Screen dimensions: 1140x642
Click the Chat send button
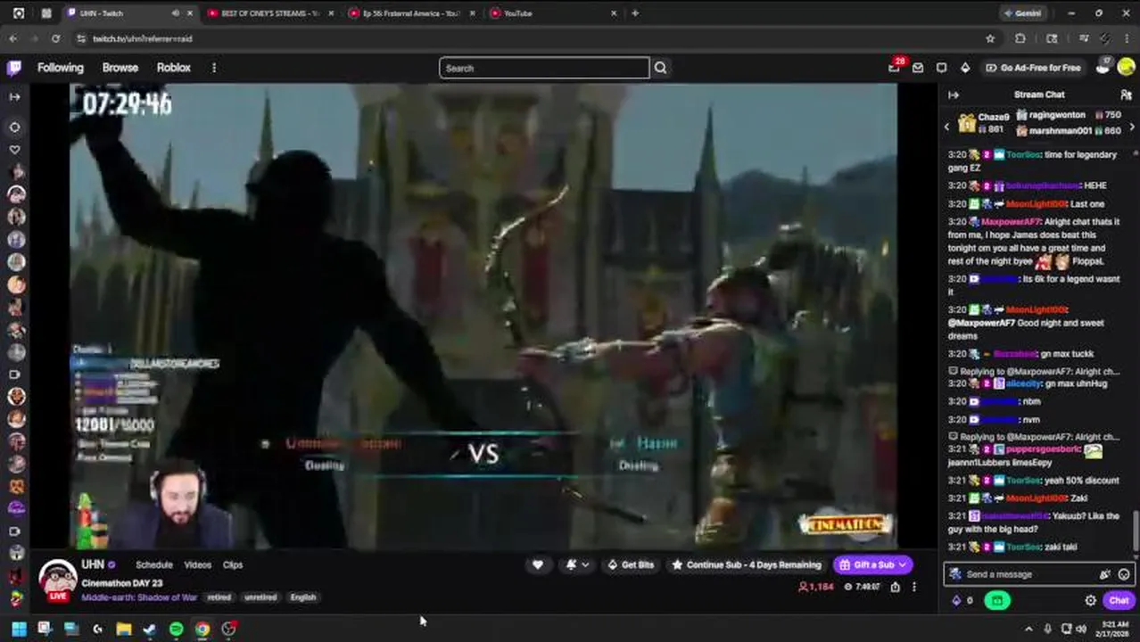(x=1119, y=601)
